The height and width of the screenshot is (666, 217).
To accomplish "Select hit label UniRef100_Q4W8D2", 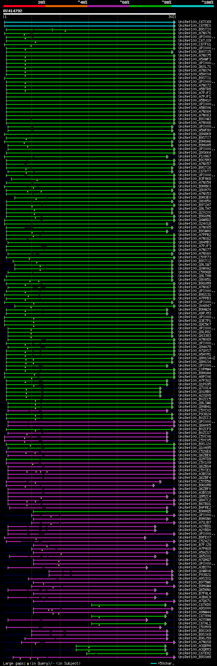I will coord(195,220).
